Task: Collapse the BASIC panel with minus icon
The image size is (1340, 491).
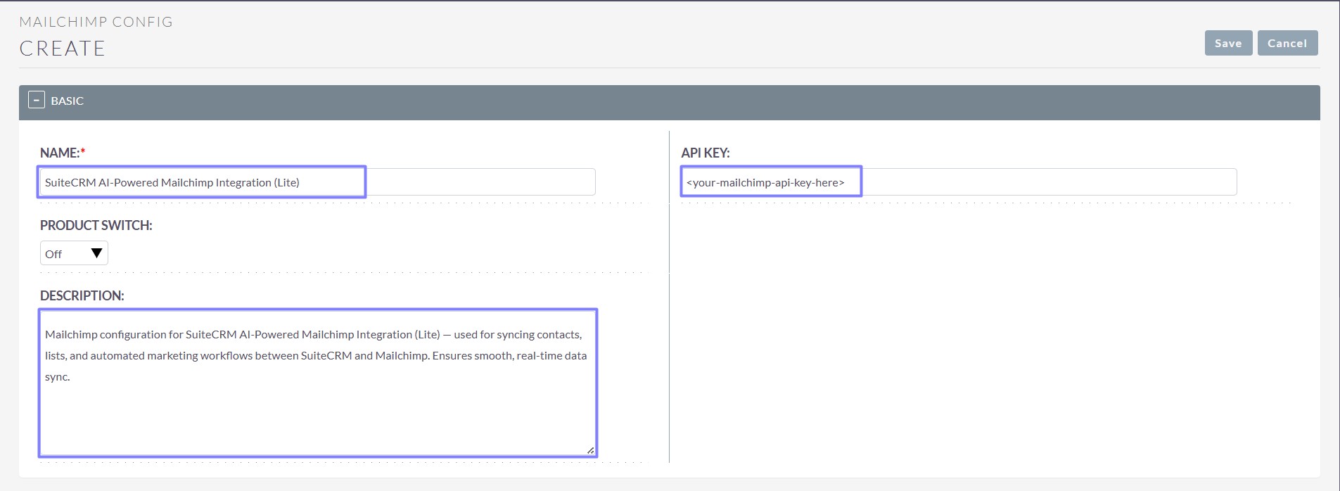Action: coord(37,101)
